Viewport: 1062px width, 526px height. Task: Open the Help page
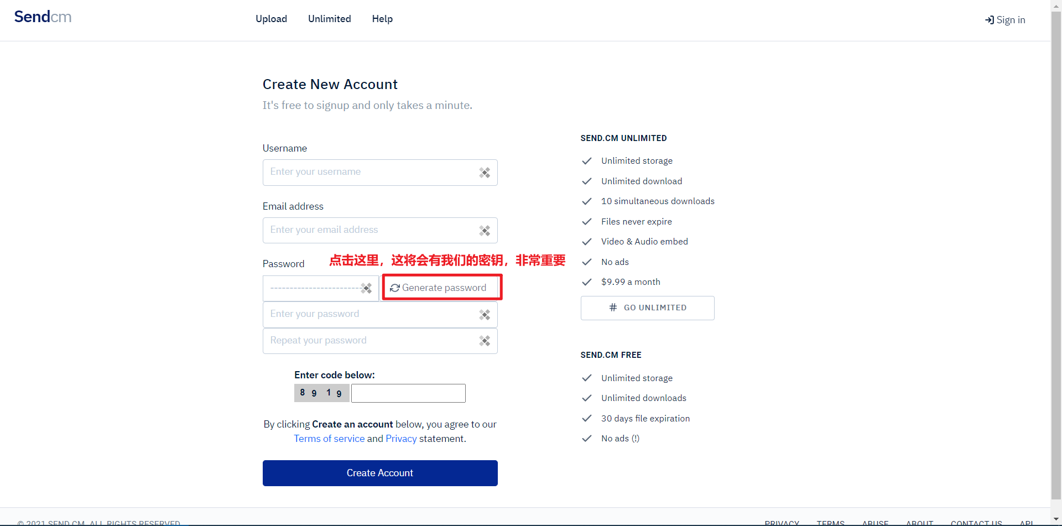pos(382,18)
